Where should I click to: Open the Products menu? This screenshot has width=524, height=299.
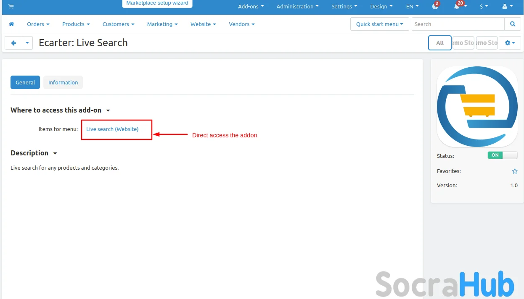point(76,24)
